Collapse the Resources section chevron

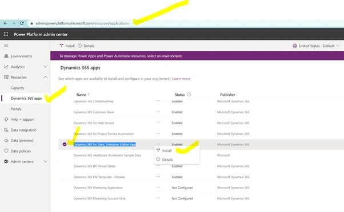click(45, 77)
